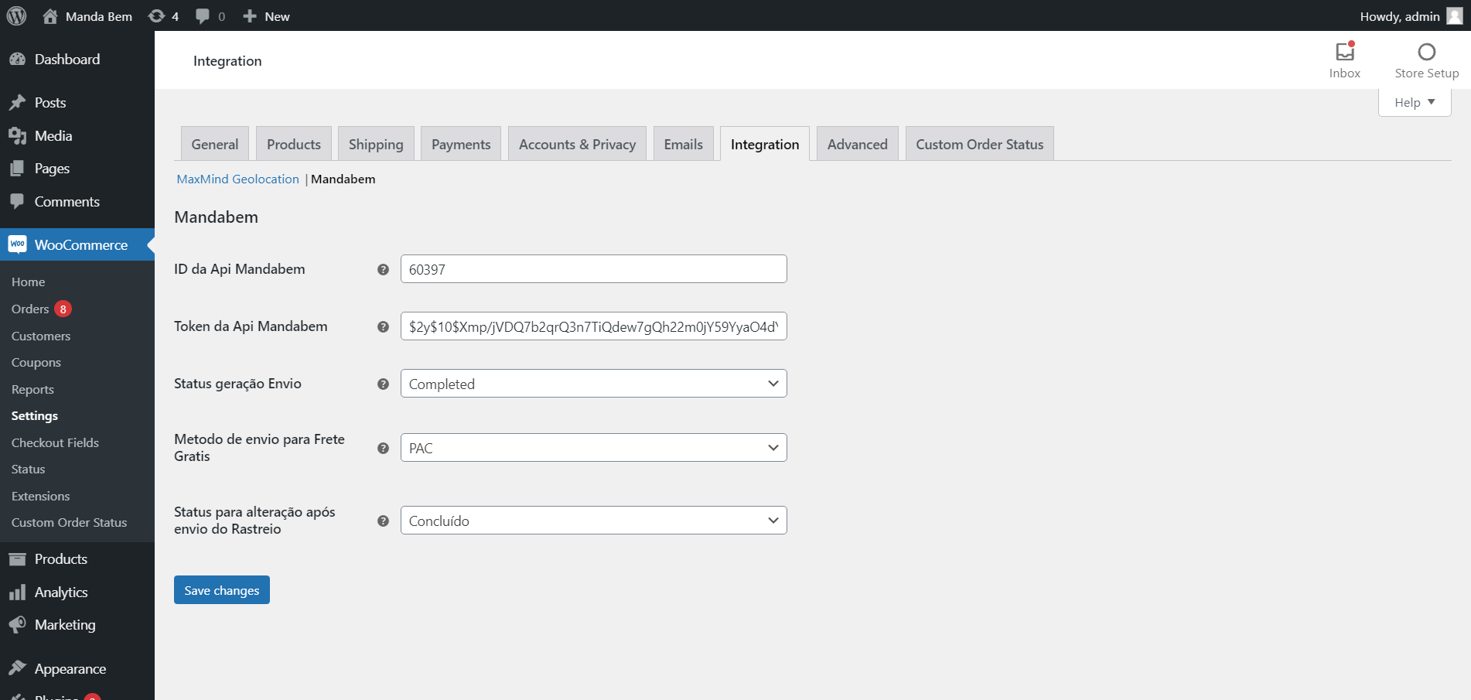
Task: Show help tip for Token da Api Mandabem
Action: point(383,326)
